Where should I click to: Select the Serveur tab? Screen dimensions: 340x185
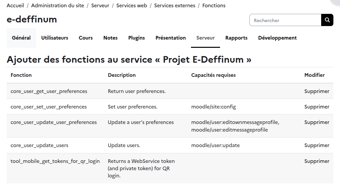[206, 38]
